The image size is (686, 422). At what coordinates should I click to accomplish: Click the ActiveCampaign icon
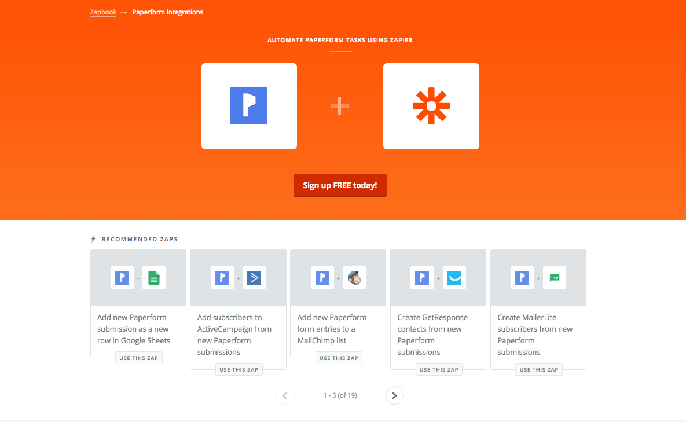point(254,278)
